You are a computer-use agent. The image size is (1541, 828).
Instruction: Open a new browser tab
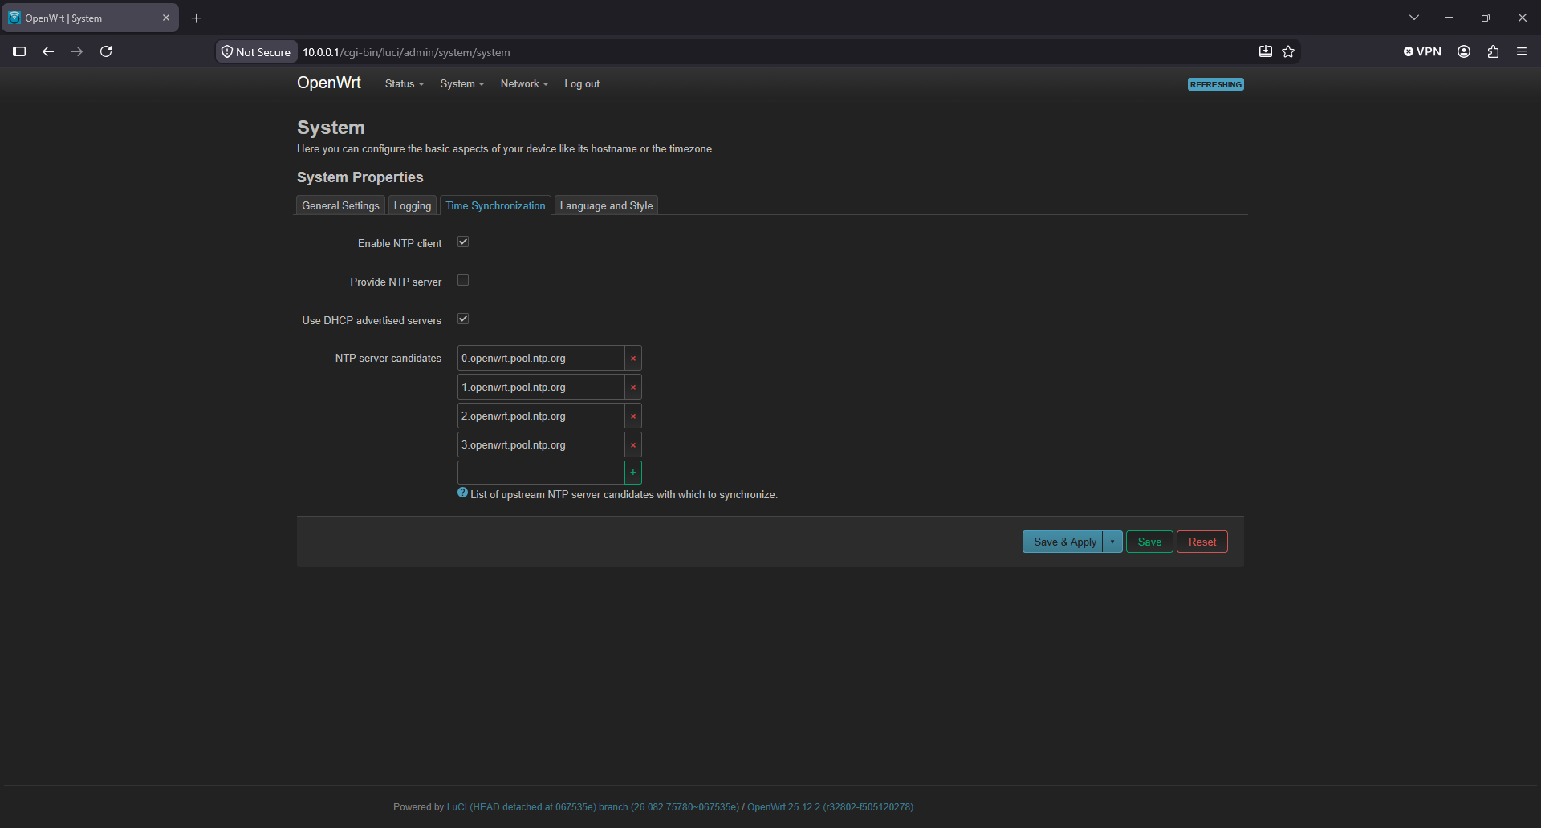tap(196, 18)
